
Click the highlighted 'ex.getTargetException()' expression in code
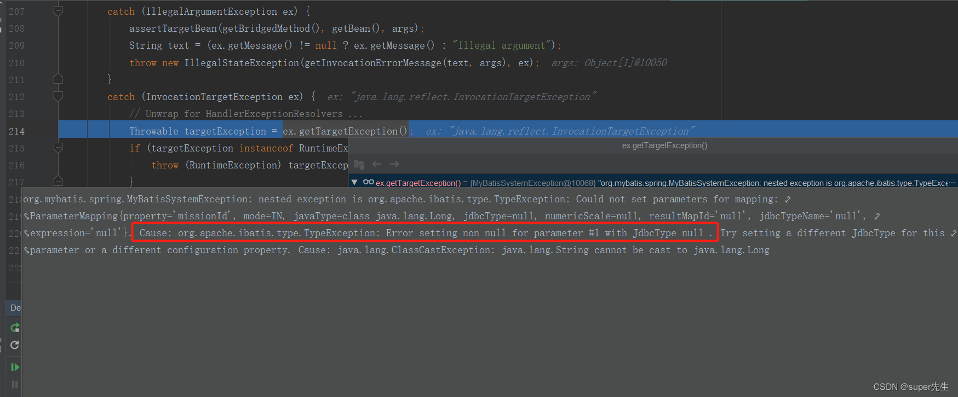345,131
